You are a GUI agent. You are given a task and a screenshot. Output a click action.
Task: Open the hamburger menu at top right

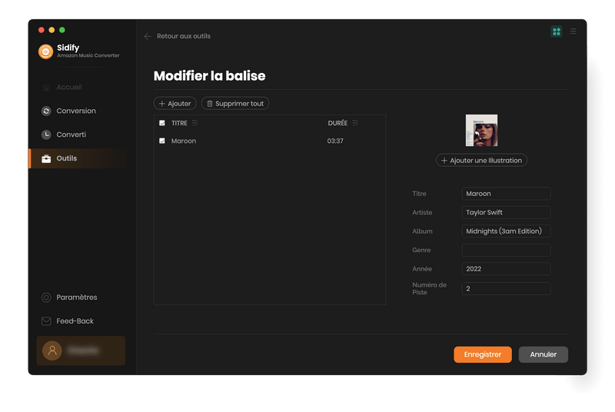(573, 32)
